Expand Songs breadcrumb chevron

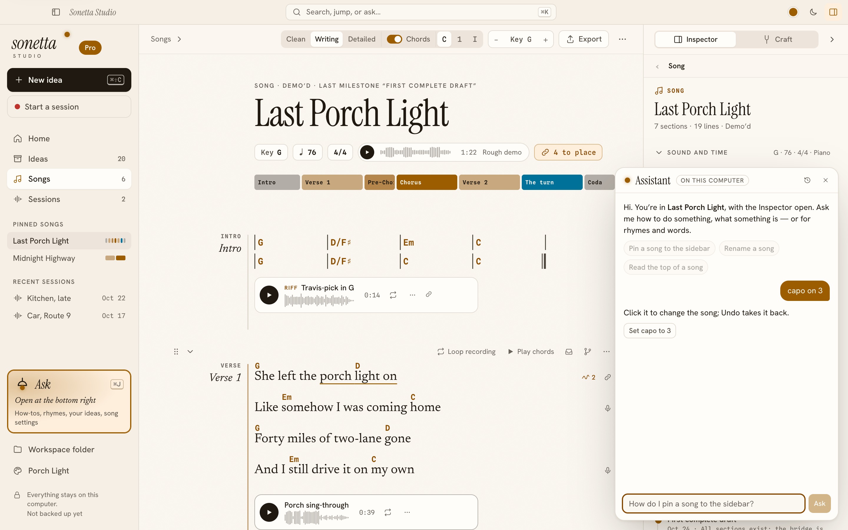[179, 39]
